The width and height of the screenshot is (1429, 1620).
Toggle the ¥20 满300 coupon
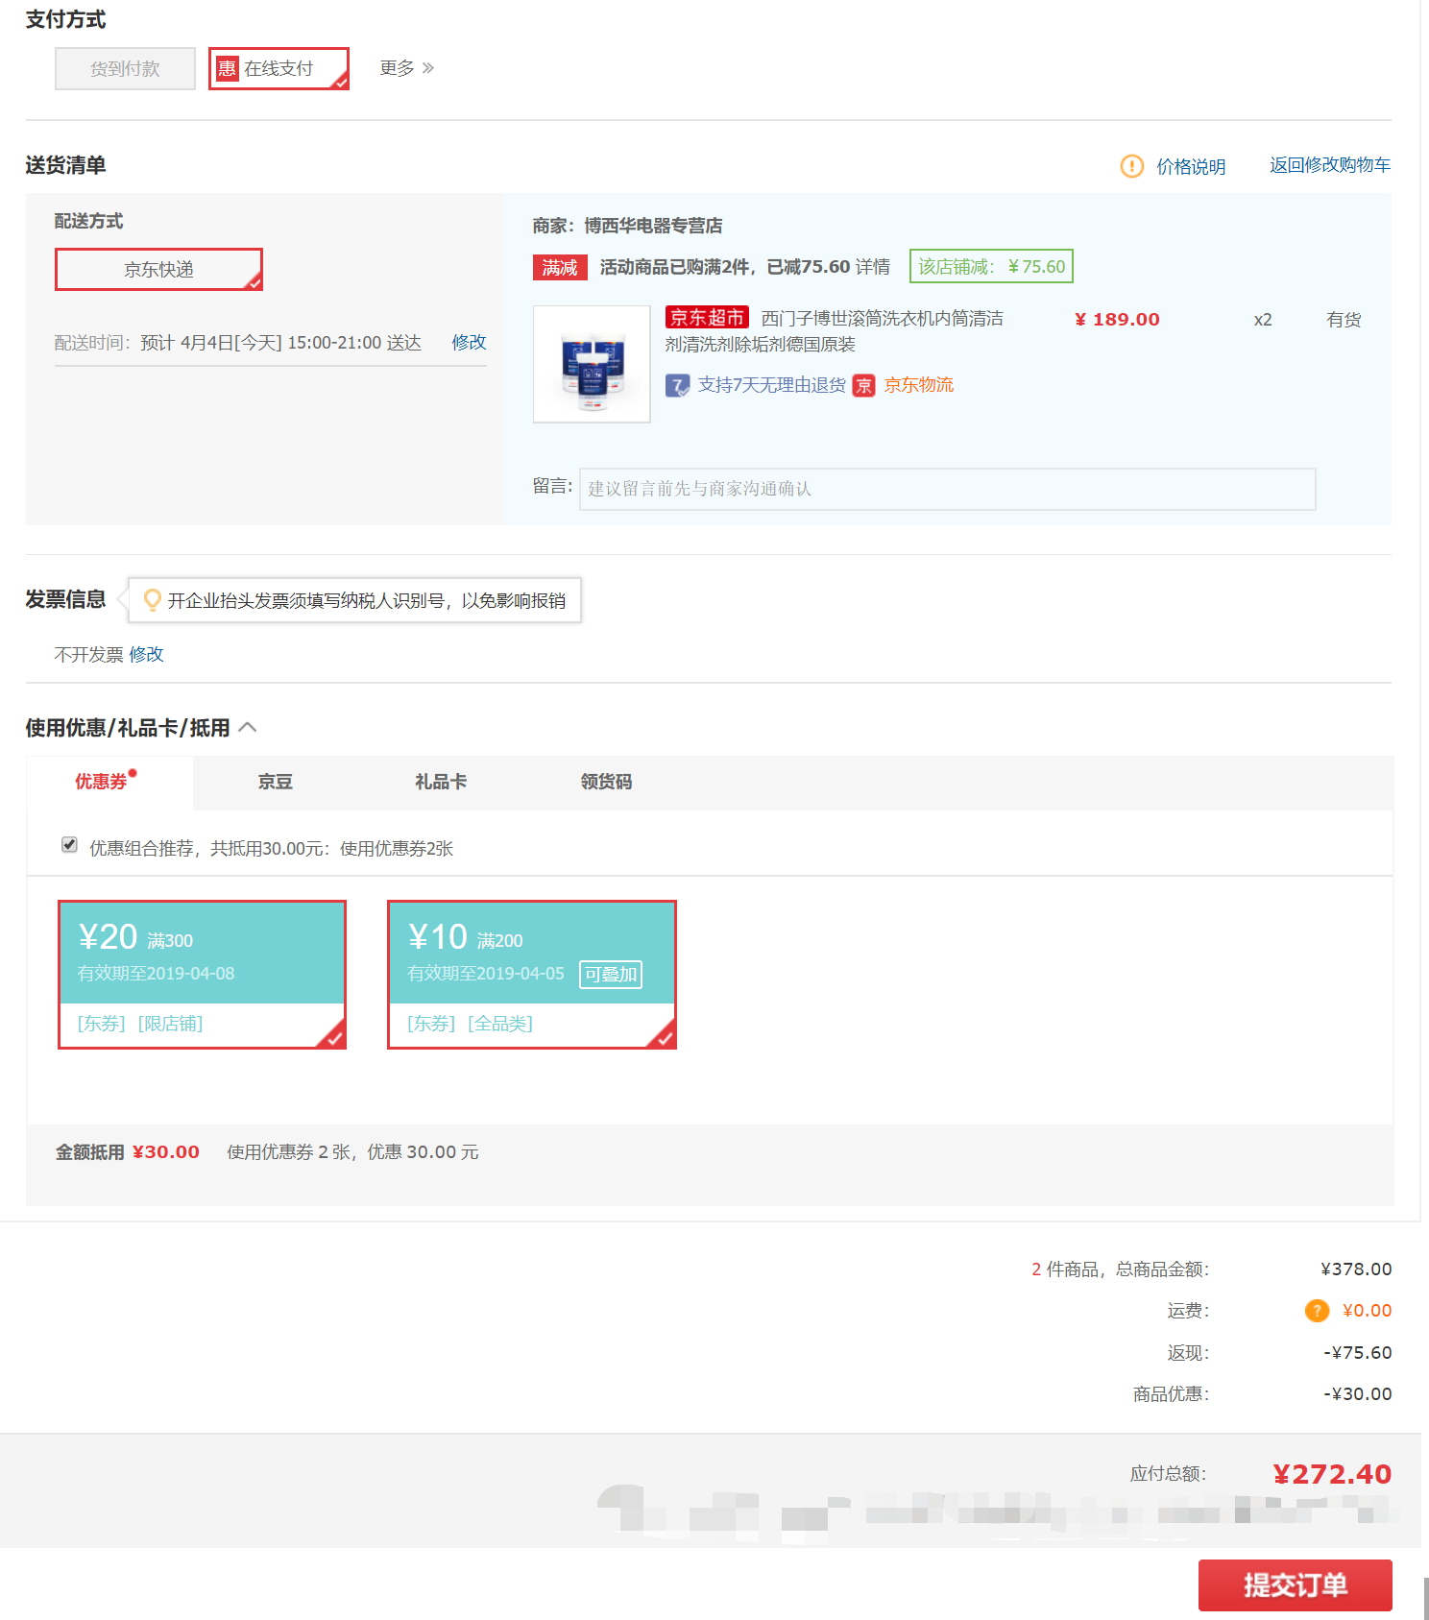click(202, 975)
